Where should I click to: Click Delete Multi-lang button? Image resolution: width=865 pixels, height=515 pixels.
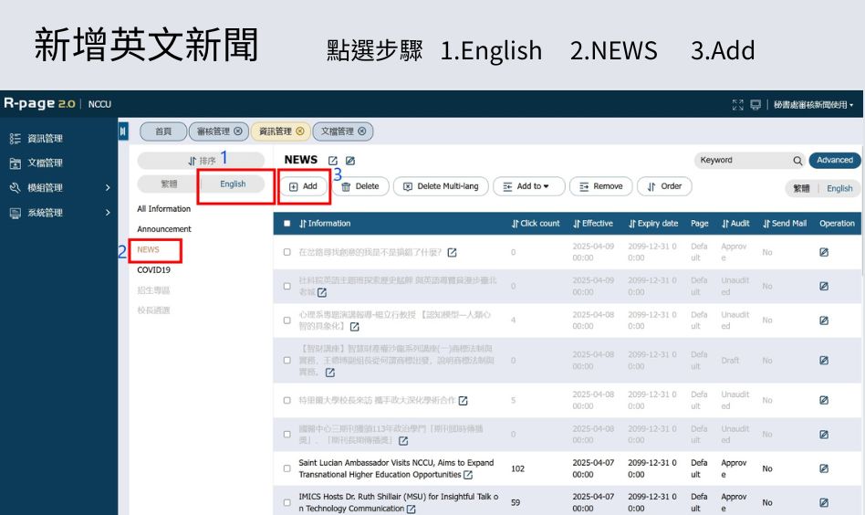click(x=441, y=186)
